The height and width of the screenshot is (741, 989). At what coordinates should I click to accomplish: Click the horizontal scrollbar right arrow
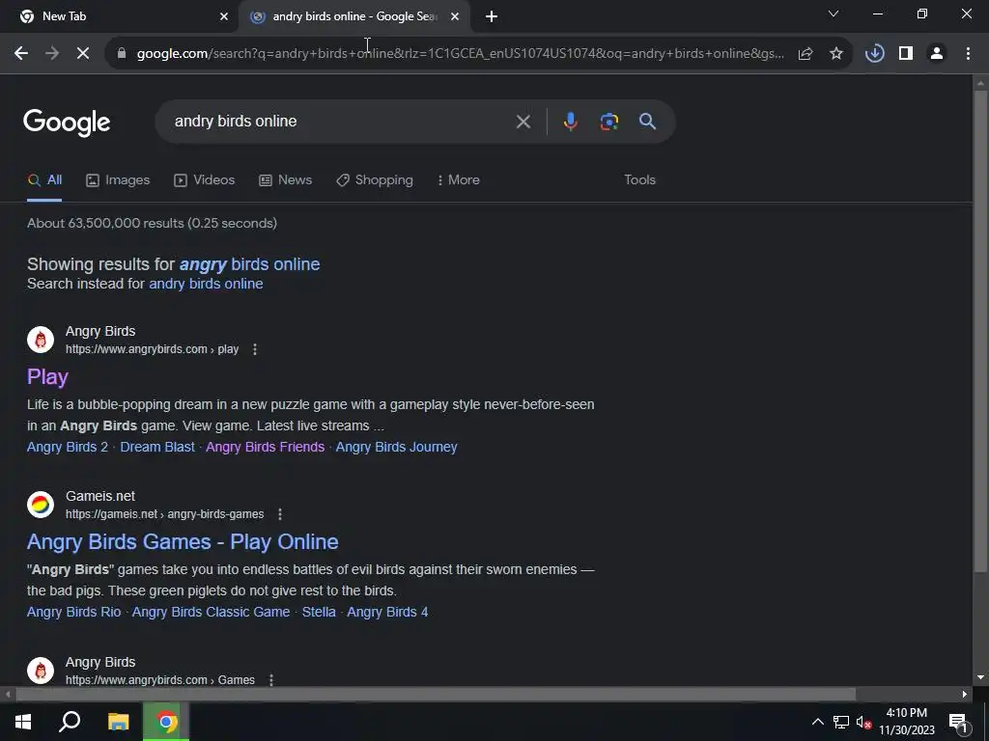(x=965, y=695)
